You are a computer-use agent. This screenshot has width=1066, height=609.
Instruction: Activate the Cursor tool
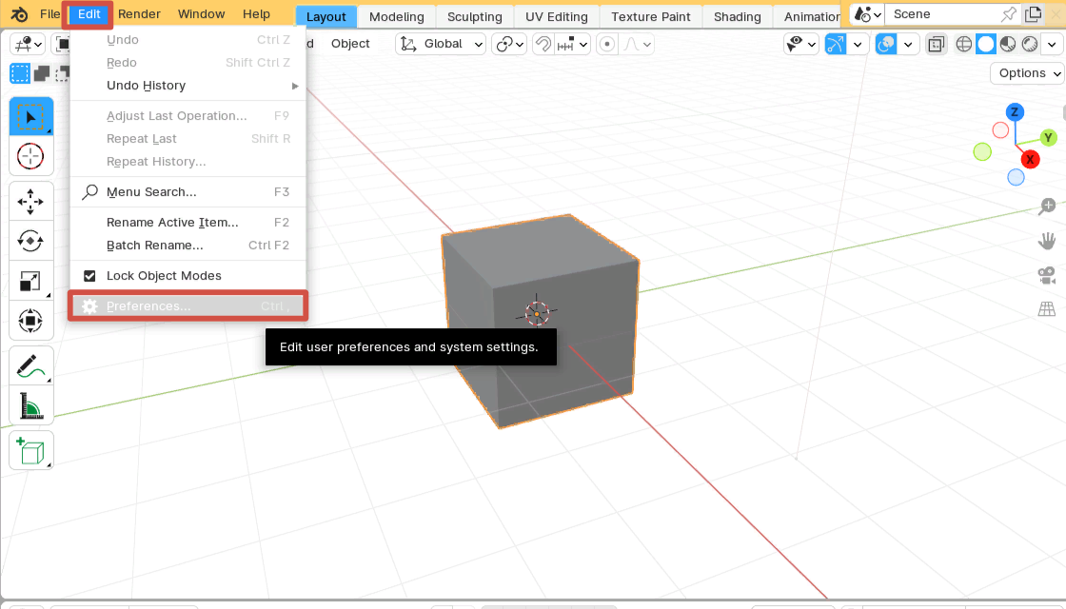tap(30, 156)
